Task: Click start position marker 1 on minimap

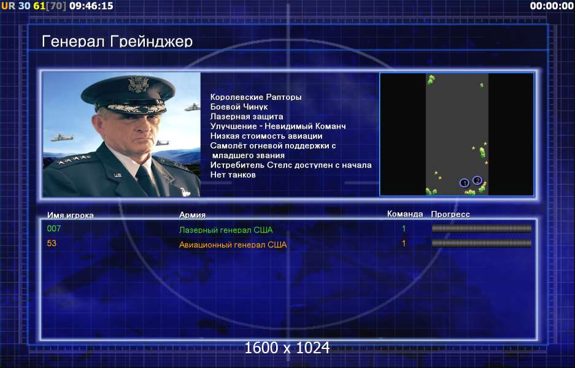Action: click(x=465, y=183)
